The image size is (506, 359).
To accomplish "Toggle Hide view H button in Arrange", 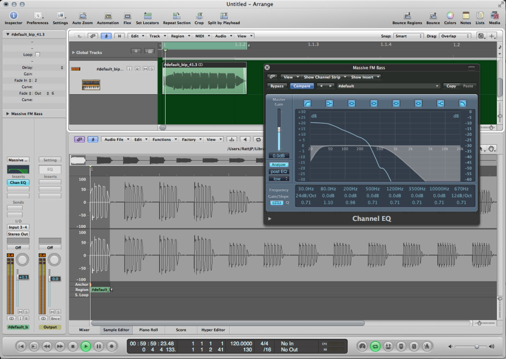I will 120,36.
